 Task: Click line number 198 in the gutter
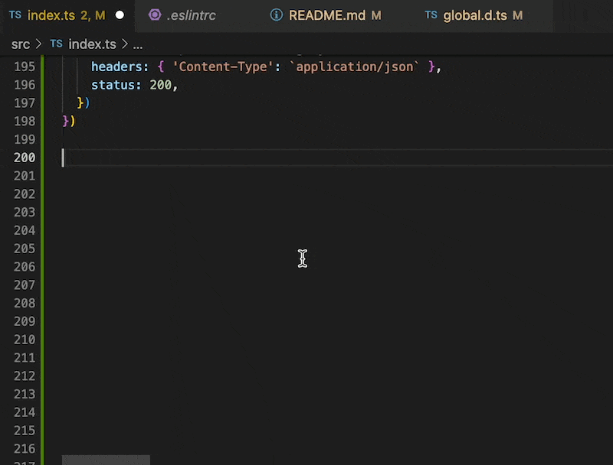pyautogui.click(x=25, y=122)
